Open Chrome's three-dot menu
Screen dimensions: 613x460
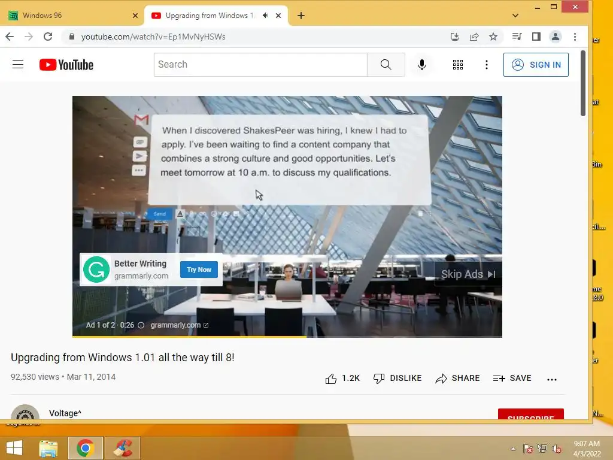coord(575,37)
